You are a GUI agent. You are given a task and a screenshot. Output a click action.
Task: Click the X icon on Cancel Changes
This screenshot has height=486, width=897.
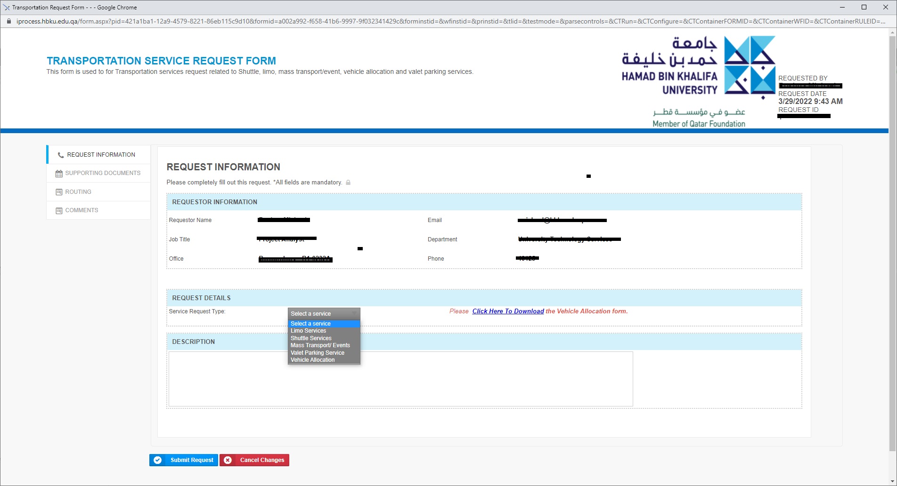coord(228,460)
